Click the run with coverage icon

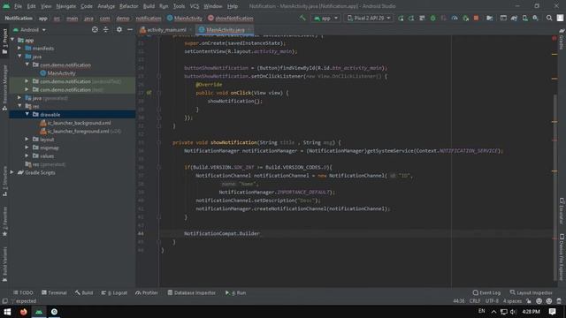[444, 18]
